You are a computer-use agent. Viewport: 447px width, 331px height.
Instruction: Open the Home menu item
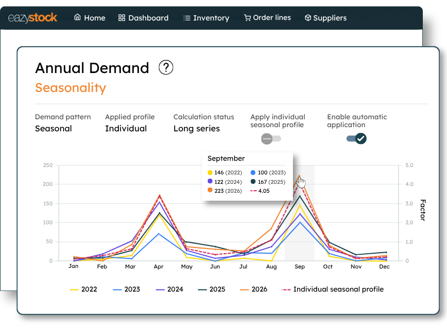pyautogui.click(x=90, y=18)
